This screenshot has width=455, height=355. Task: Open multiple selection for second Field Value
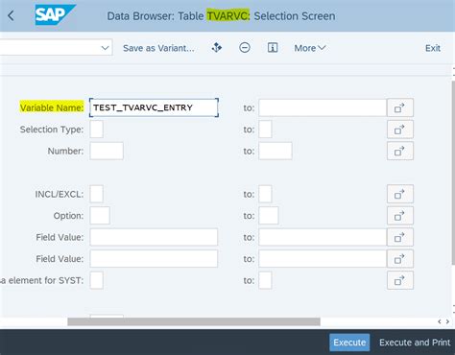point(400,258)
